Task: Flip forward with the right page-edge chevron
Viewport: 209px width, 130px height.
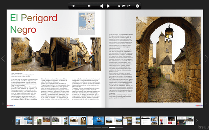Action: pyautogui.click(x=206, y=58)
